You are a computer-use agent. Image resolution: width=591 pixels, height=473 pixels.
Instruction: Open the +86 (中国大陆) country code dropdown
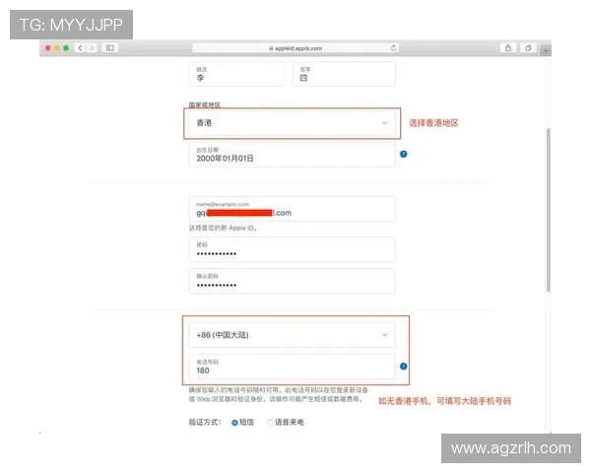pos(293,335)
